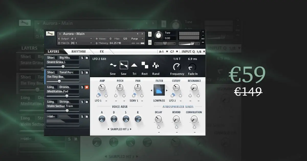
Task: Click the LFO Fade In knob
Action: click(192, 67)
